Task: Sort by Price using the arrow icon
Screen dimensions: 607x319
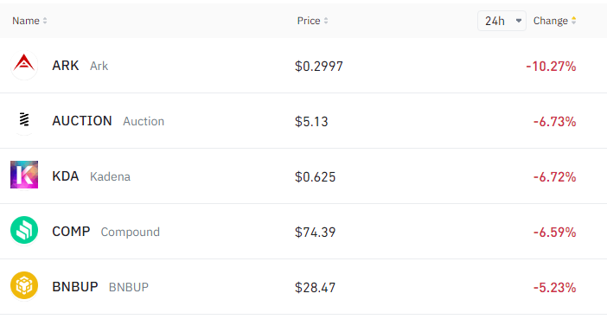Action: click(326, 21)
